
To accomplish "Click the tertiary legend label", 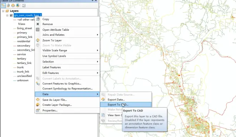I will (21, 59).
